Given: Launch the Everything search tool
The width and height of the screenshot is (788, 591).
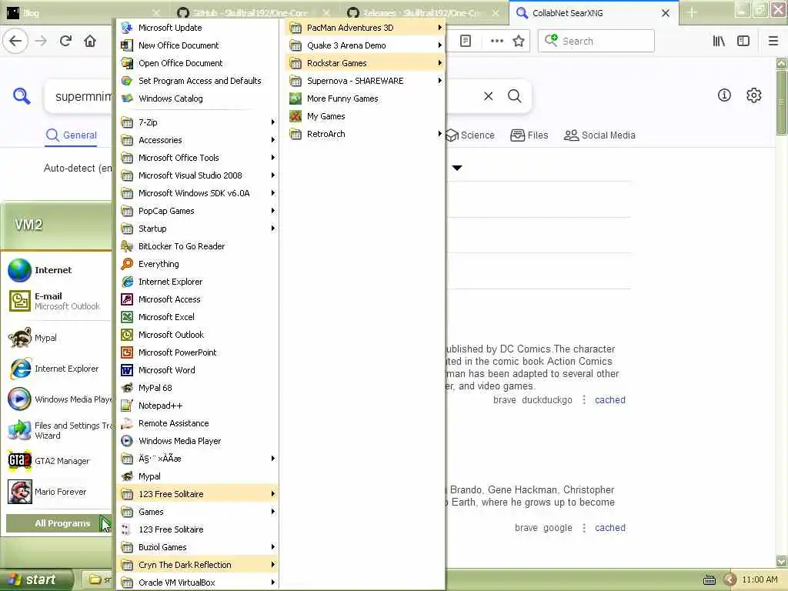Looking at the screenshot, I should (x=197, y=264).
